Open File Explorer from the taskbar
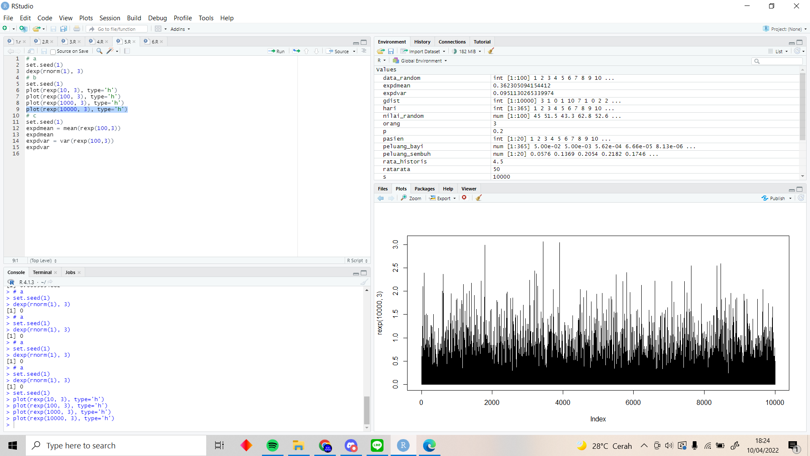The width and height of the screenshot is (810, 456). (299, 445)
